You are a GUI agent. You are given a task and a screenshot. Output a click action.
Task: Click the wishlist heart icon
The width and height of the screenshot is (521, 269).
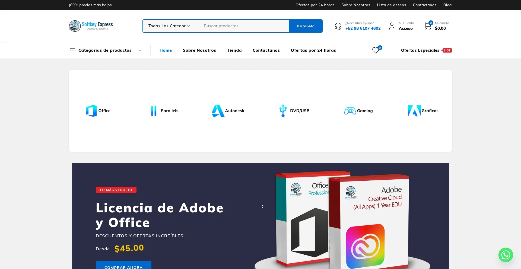tap(376, 50)
